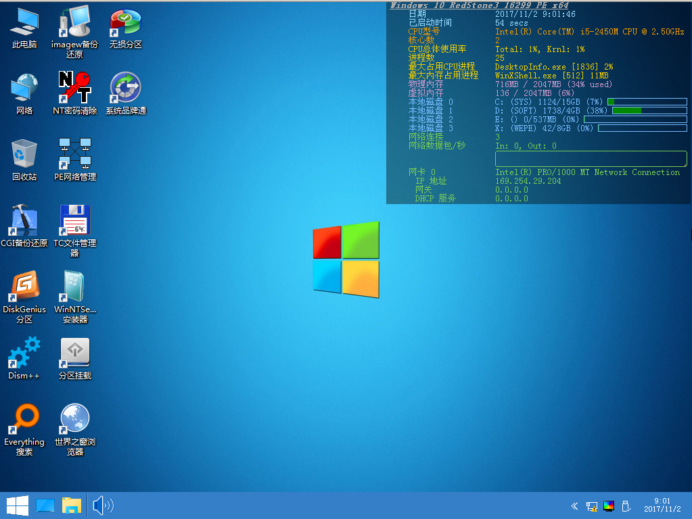Image resolution: width=692 pixels, height=519 pixels.
Task: Open DiskGenius分区 partition tool
Action: point(24,297)
